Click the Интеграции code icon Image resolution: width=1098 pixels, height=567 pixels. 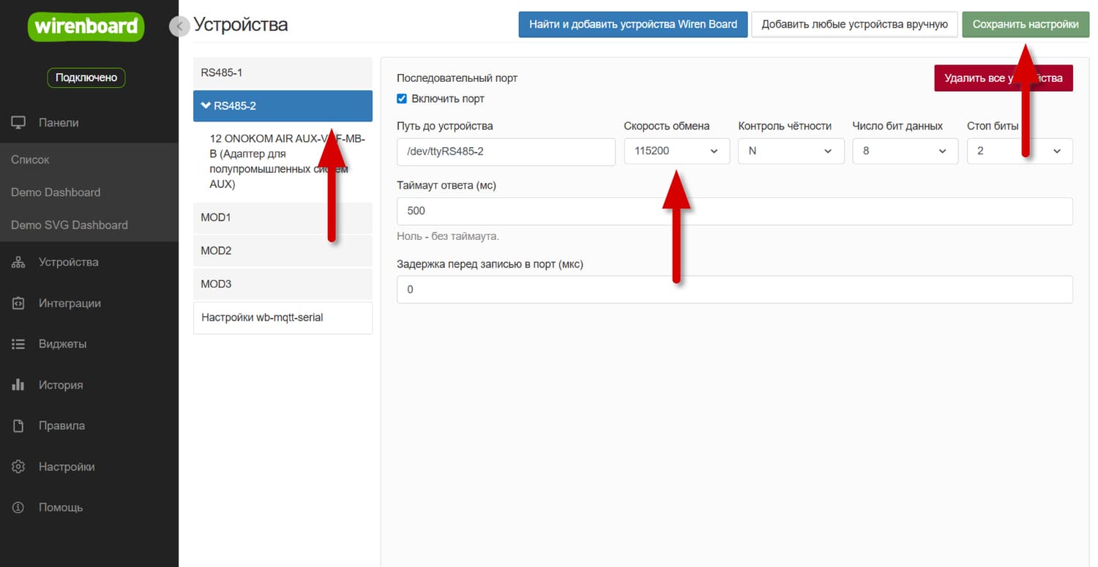(18, 304)
